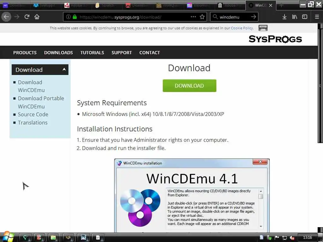
Task: Open the Cookie Policy link
Action: point(242,28)
